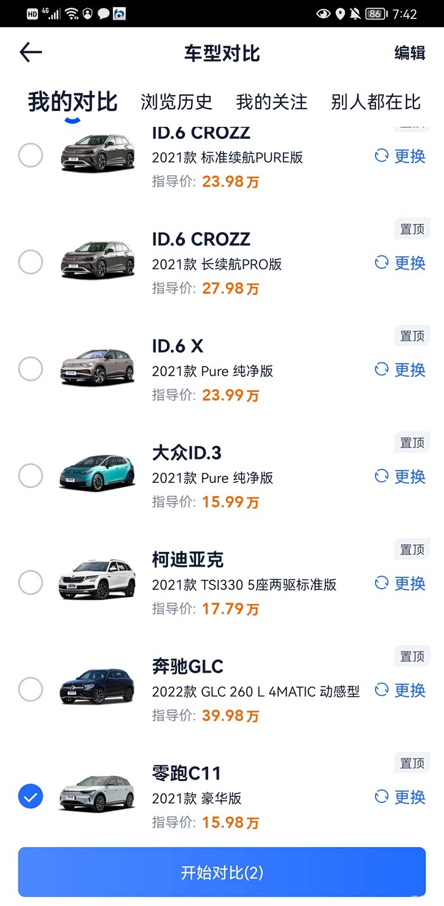Viewport: 444px width, 906px height.
Task: Open the 我的关注 tab
Action: pyautogui.click(x=271, y=102)
